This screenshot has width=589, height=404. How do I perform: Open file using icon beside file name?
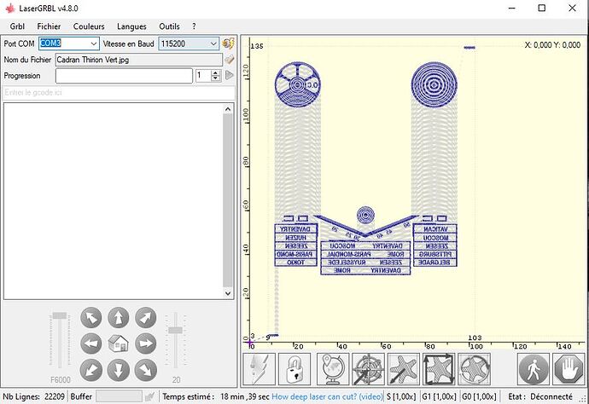click(229, 60)
